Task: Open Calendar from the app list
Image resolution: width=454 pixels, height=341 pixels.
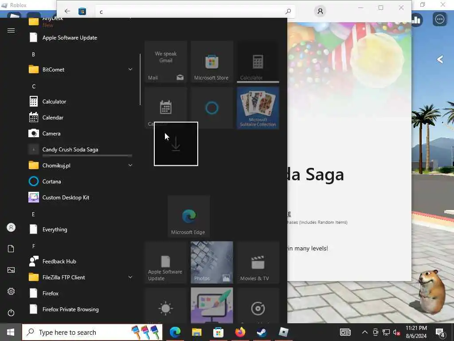Action: click(81, 117)
